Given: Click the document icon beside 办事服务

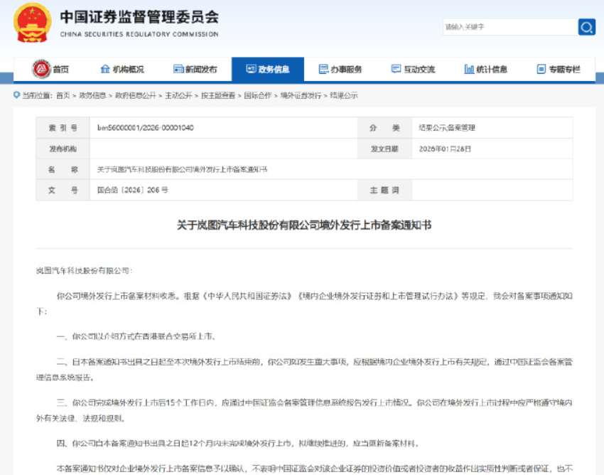Looking at the screenshot, I should tap(323, 69).
